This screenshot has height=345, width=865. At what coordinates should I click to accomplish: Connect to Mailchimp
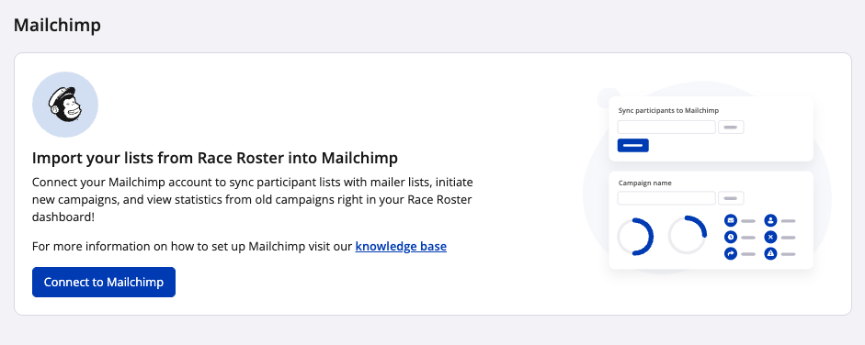104,283
